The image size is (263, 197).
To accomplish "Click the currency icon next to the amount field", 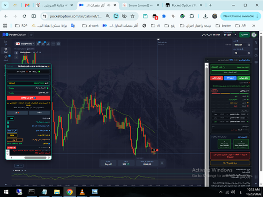I will point(249,53).
